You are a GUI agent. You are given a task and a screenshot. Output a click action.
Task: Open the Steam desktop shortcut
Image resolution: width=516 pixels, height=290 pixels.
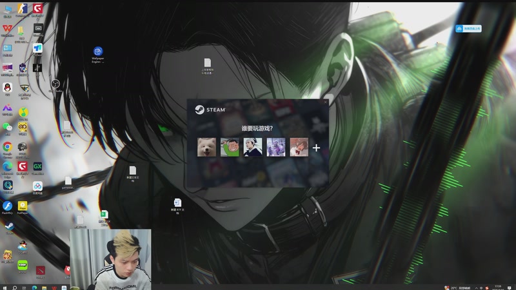[9, 227]
